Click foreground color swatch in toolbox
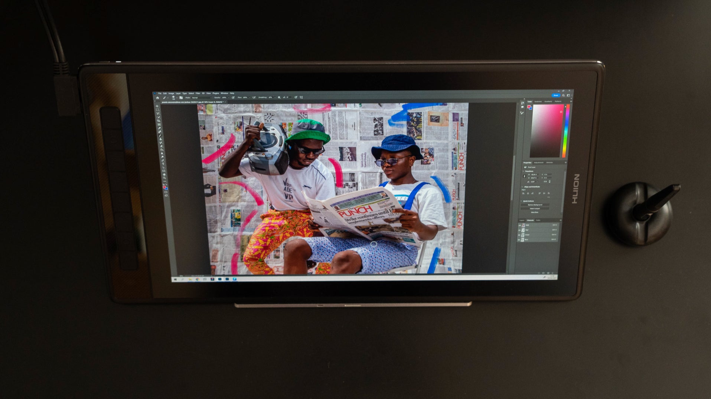711x399 pixels. [x=164, y=188]
